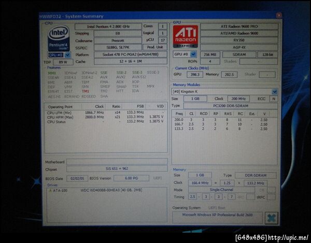Image resolution: width=311 pixels, height=243 pixels.
Task: Click the TDP 89 W value
Action: (63, 62)
